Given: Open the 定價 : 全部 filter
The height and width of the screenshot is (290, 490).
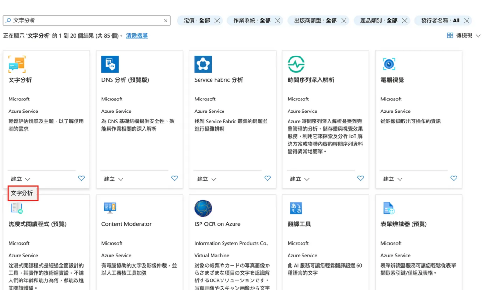Looking at the screenshot, I should coord(197,21).
